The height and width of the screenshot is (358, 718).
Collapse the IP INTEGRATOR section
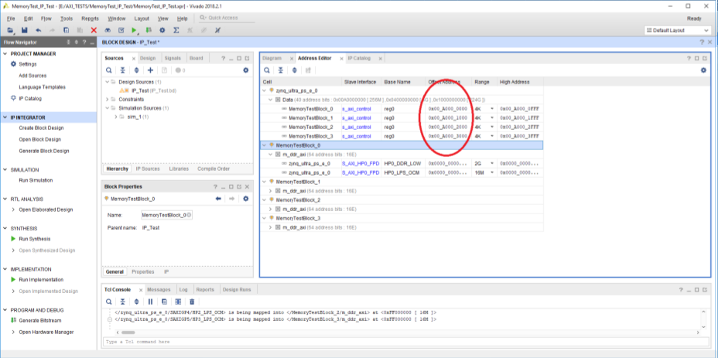coord(5,118)
